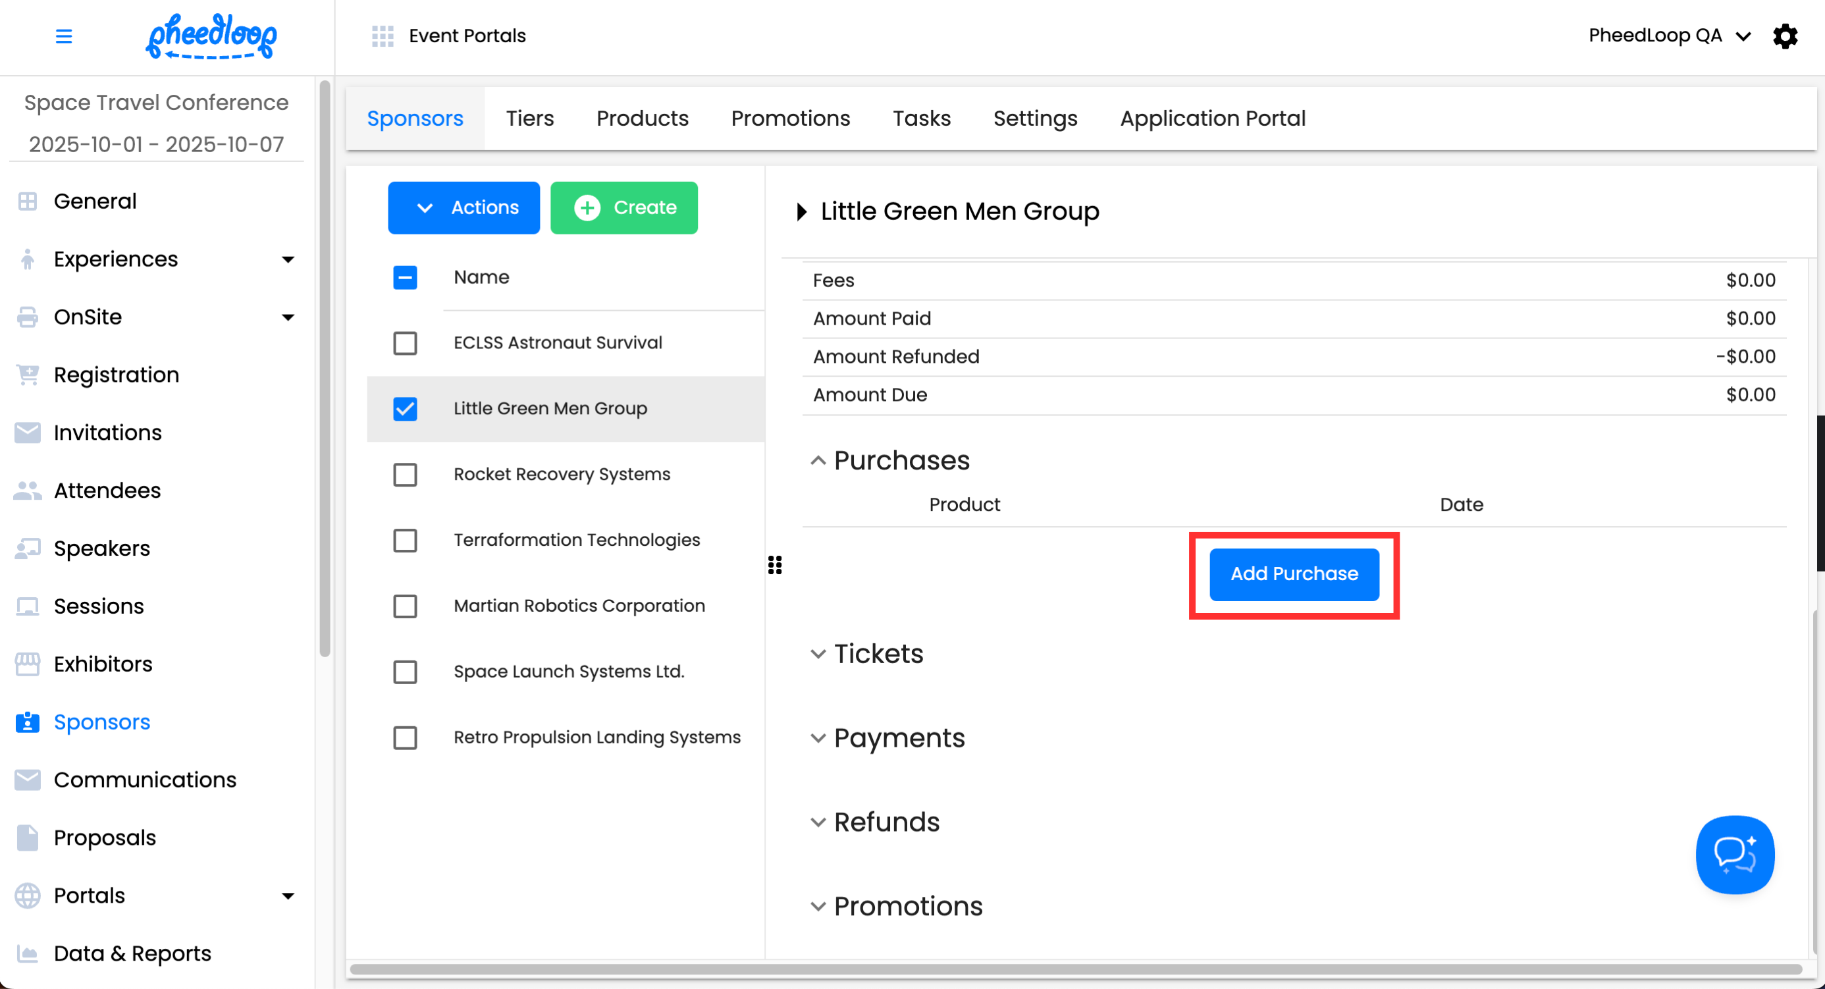Open the settings gear icon

[1785, 36]
